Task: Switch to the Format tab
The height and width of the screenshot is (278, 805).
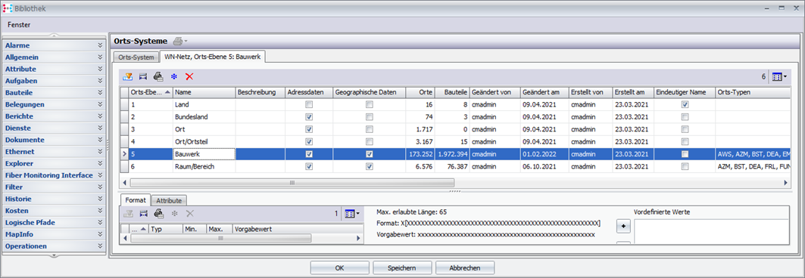Action: 136,200
